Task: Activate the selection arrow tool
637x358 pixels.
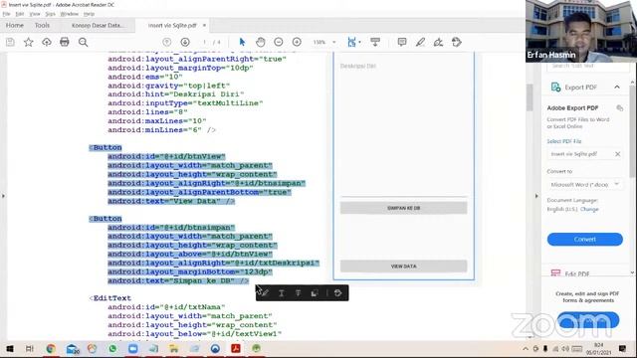Action: pyautogui.click(x=242, y=42)
